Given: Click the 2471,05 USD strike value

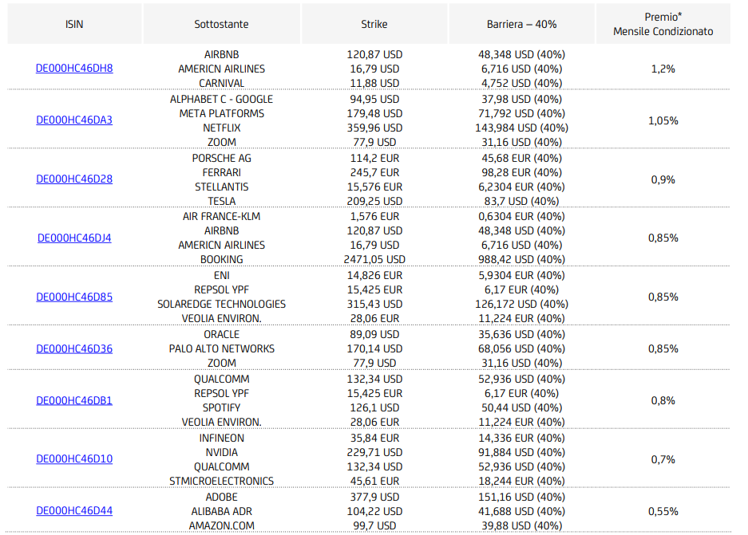Looking at the screenshot, I should coord(374,260).
